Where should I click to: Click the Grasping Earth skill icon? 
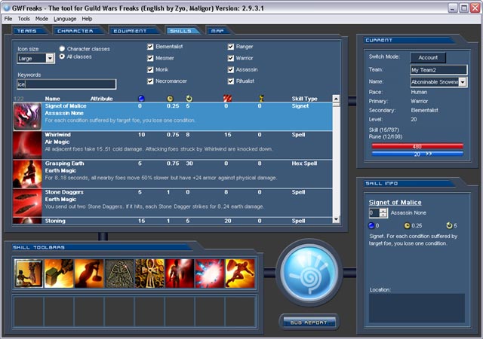point(27,174)
